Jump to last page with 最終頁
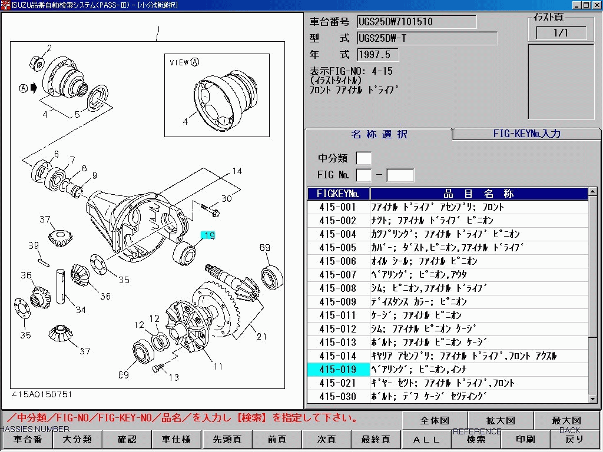The image size is (603, 452). [376, 439]
